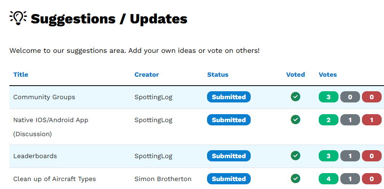This screenshot has height=189, width=384.
Task: Open Native IOS/Android App (Discussion) suggestion
Action: click(x=51, y=120)
